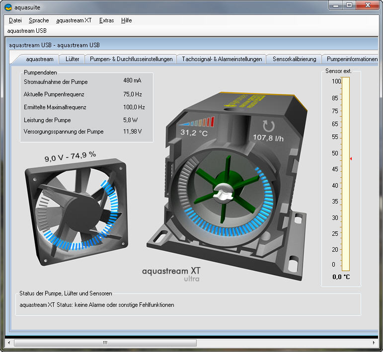The width and height of the screenshot is (383, 352).
Task: Open the Datei menu
Action: pos(15,20)
